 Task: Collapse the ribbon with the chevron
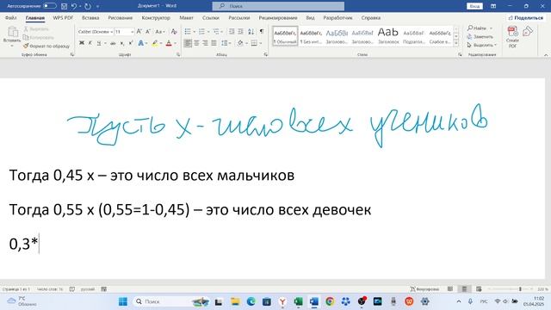546,55
